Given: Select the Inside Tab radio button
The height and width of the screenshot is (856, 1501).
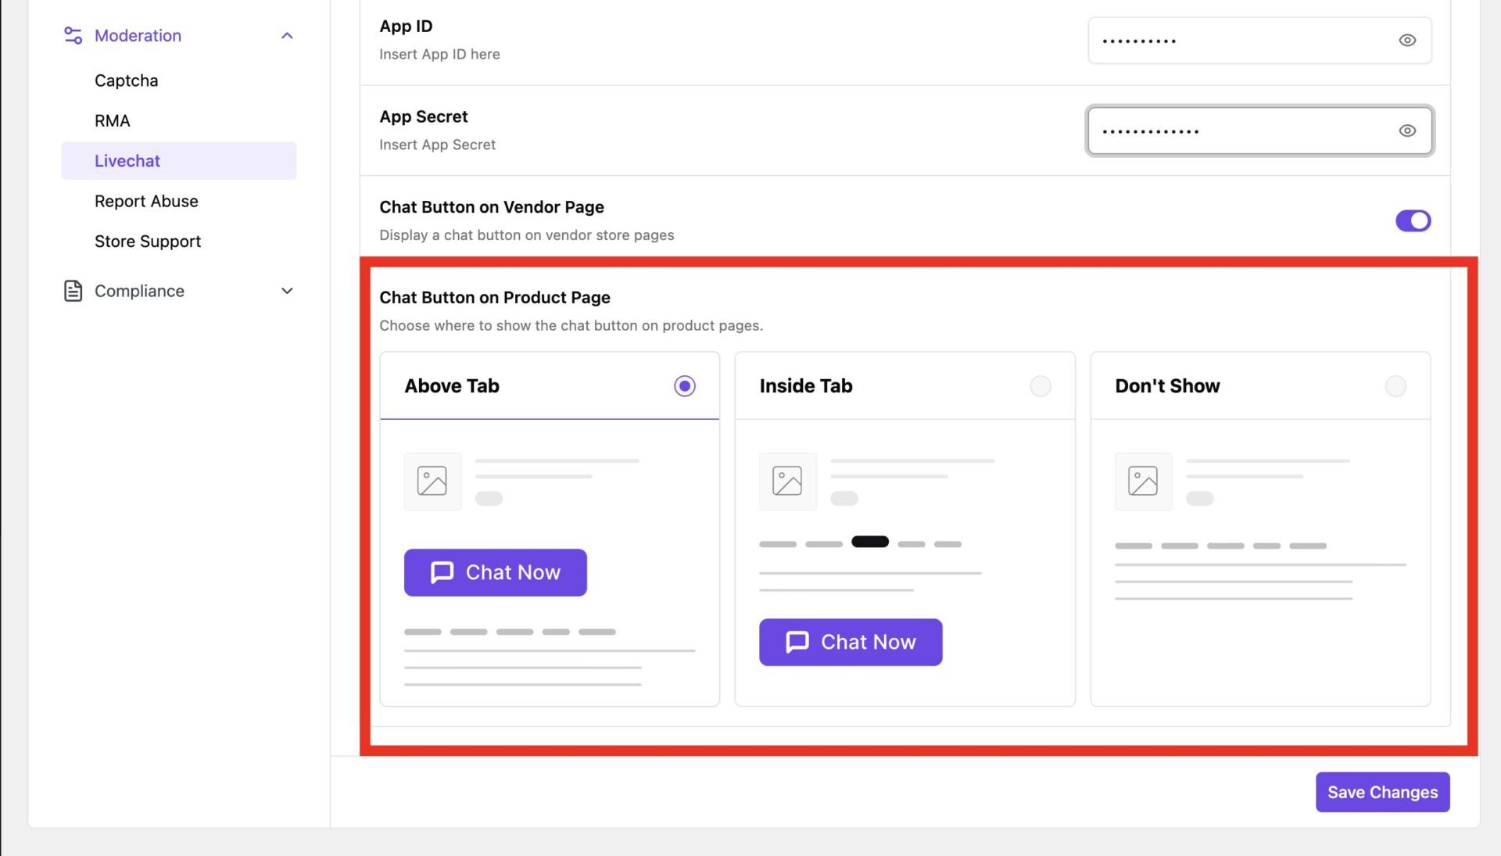Looking at the screenshot, I should [x=1040, y=386].
